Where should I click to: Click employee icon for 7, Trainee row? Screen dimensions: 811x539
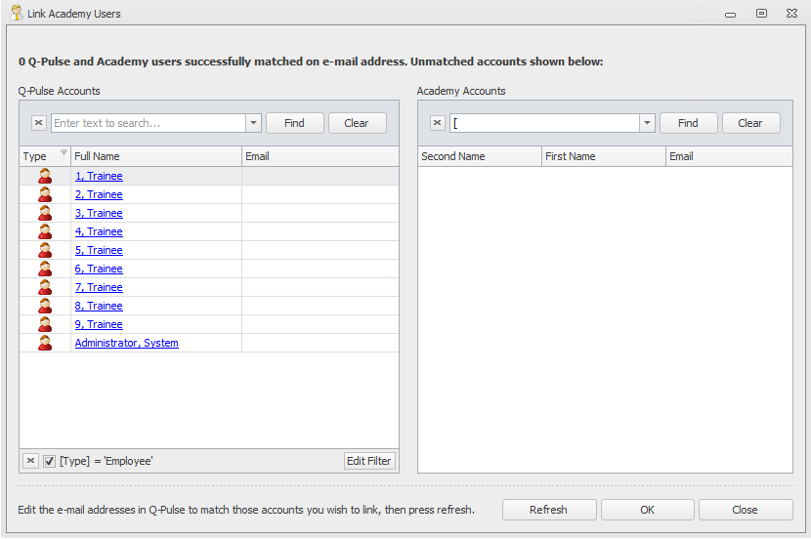[45, 287]
